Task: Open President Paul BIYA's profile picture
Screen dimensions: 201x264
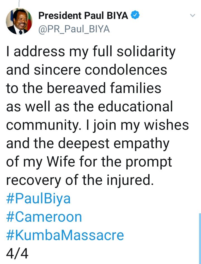Action: (x=19, y=21)
